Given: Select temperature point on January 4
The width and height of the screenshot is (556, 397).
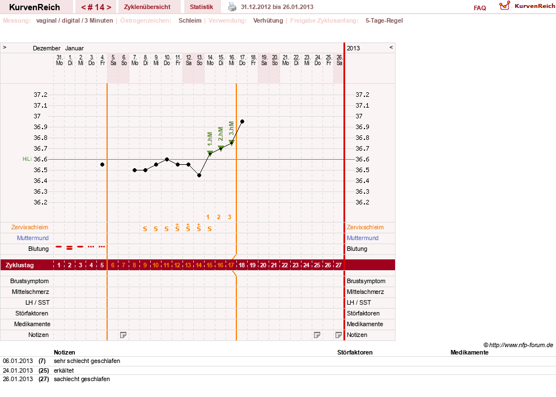Looking at the screenshot, I should 102,164.
